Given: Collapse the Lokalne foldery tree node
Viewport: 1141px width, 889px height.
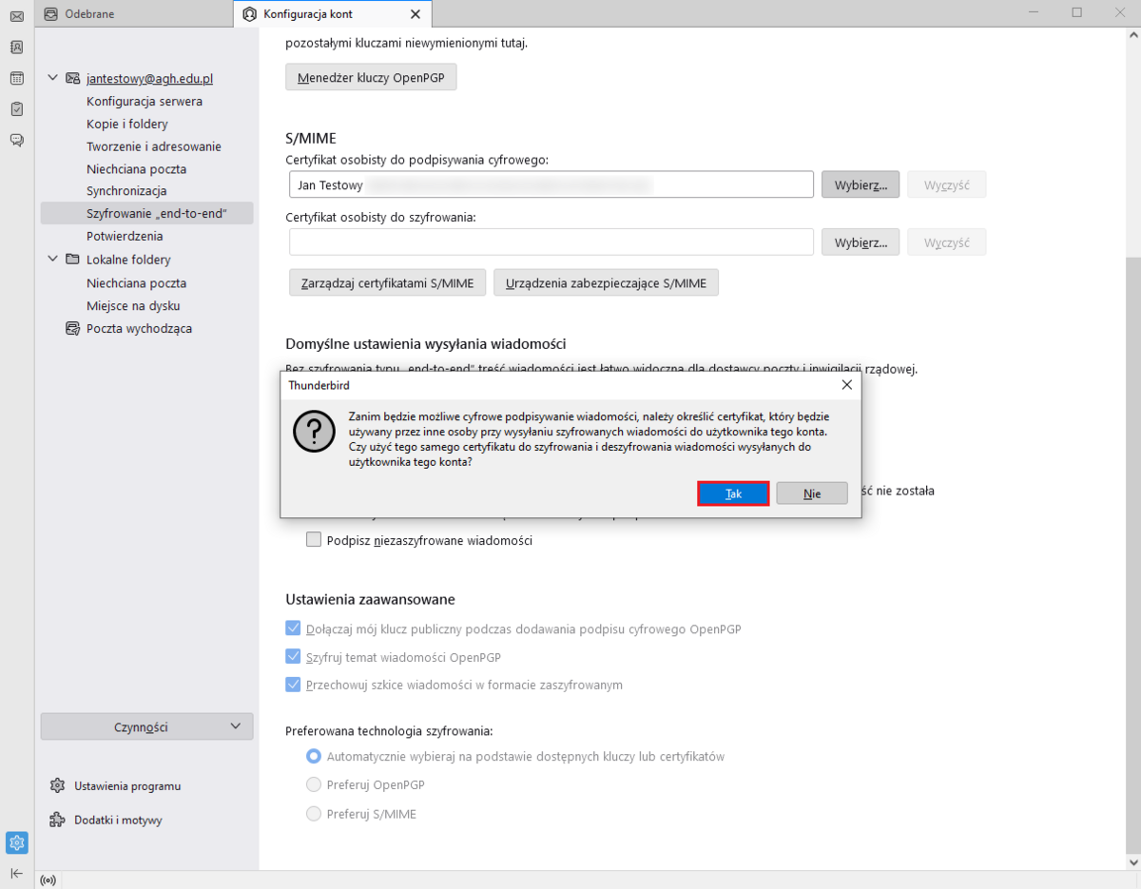Looking at the screenshot, I should (x=52, y=260).
